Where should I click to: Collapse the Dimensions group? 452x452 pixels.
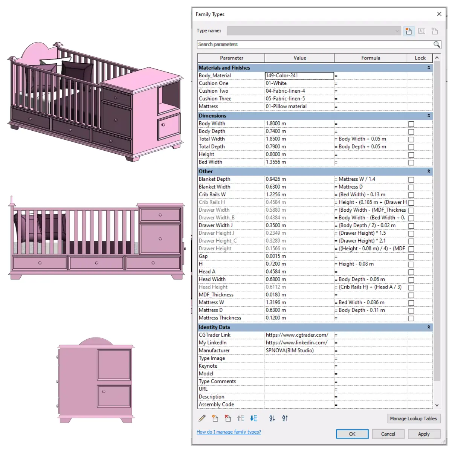coord(429,116)
